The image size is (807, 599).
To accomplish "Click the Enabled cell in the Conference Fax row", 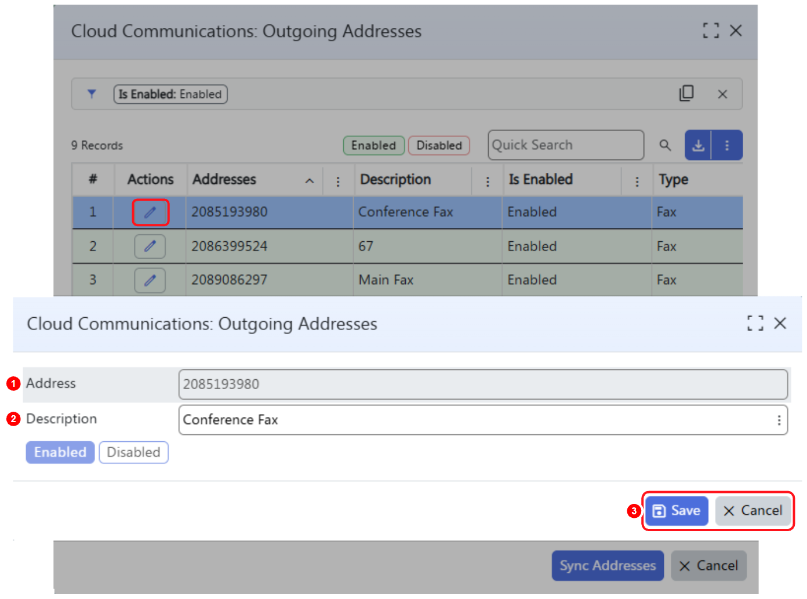I will point(577,212).
